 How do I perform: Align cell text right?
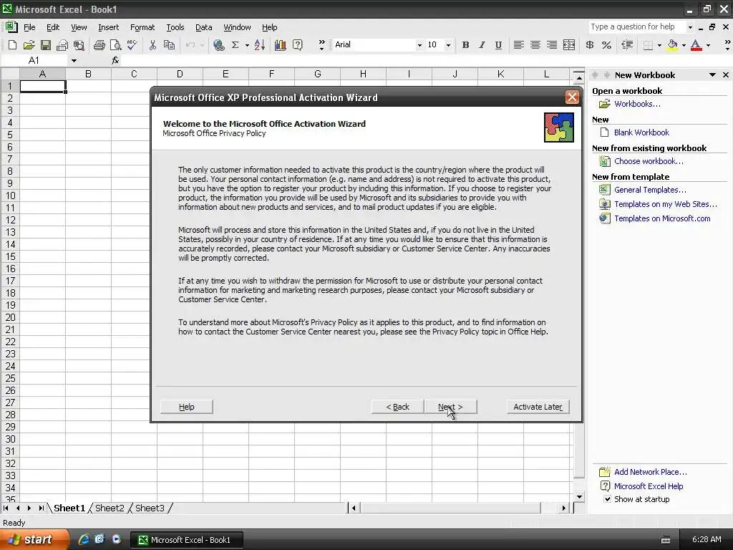(x=552, y=45)
